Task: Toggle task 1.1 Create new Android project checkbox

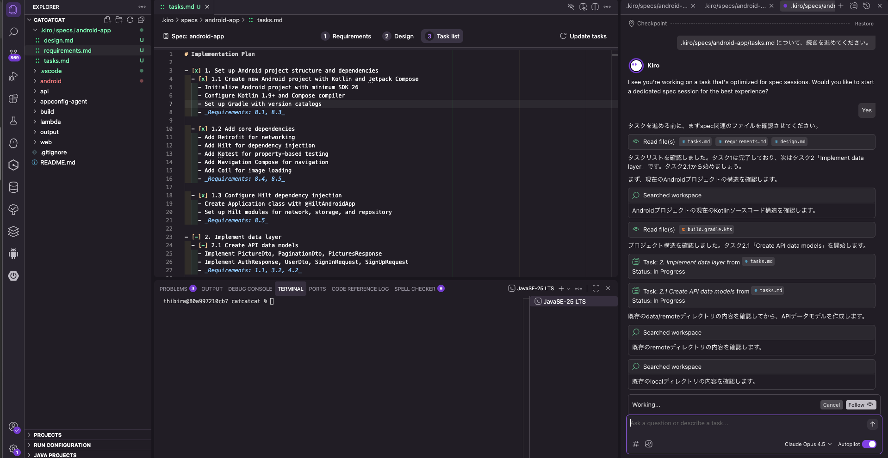Action: pos(203,79)
